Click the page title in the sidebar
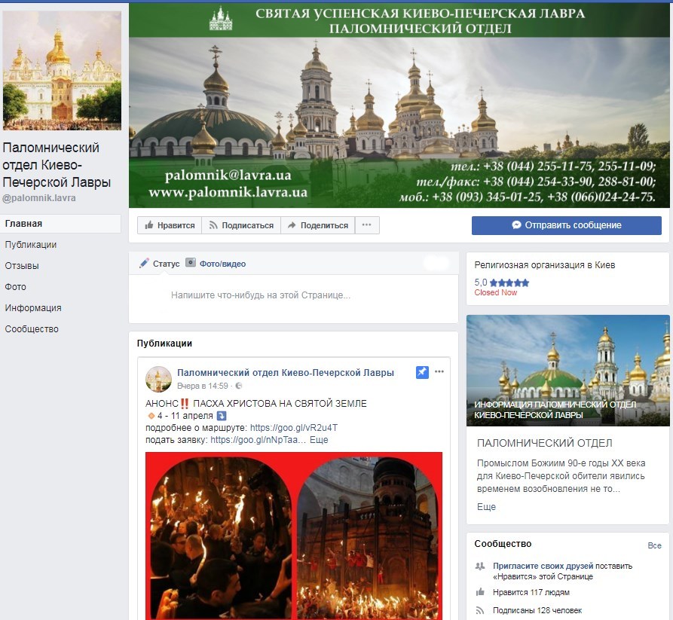673x620 pixels. click(x=57, y=165)
